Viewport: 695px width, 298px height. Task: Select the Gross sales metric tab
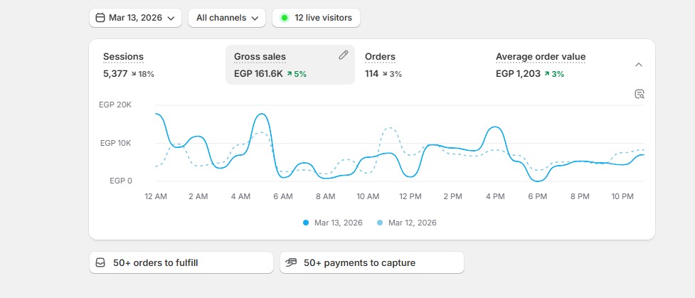click(x=290, y=65)
